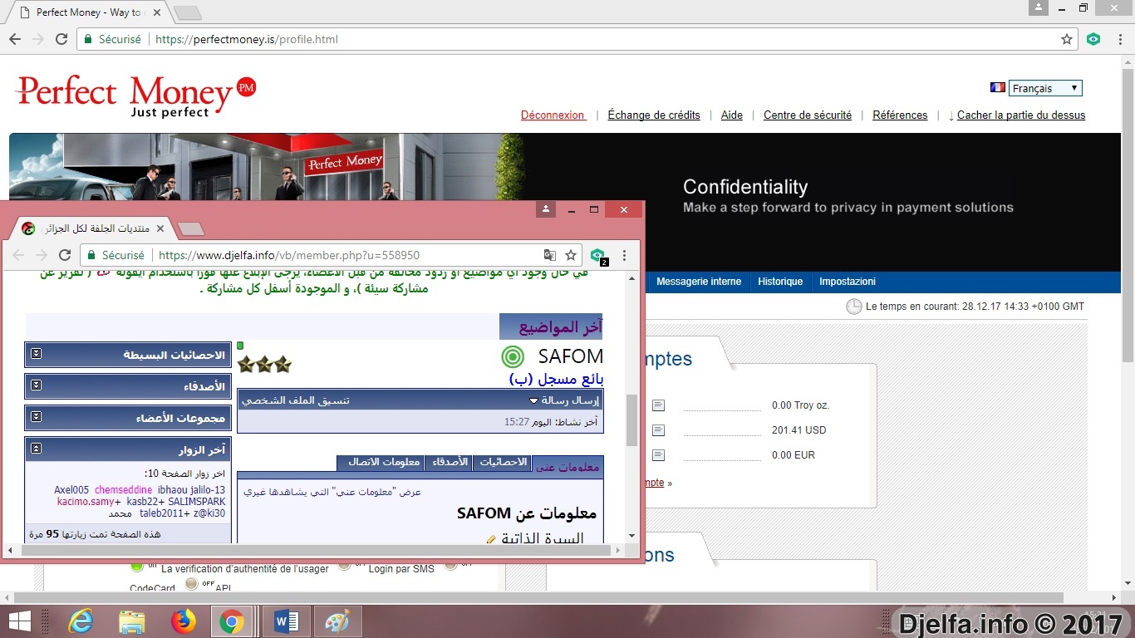This screenshot has height=638, width=1135.
Task: Open Chrome profile icon in the Perfect Money window
Action: [x=1039, y=7]
